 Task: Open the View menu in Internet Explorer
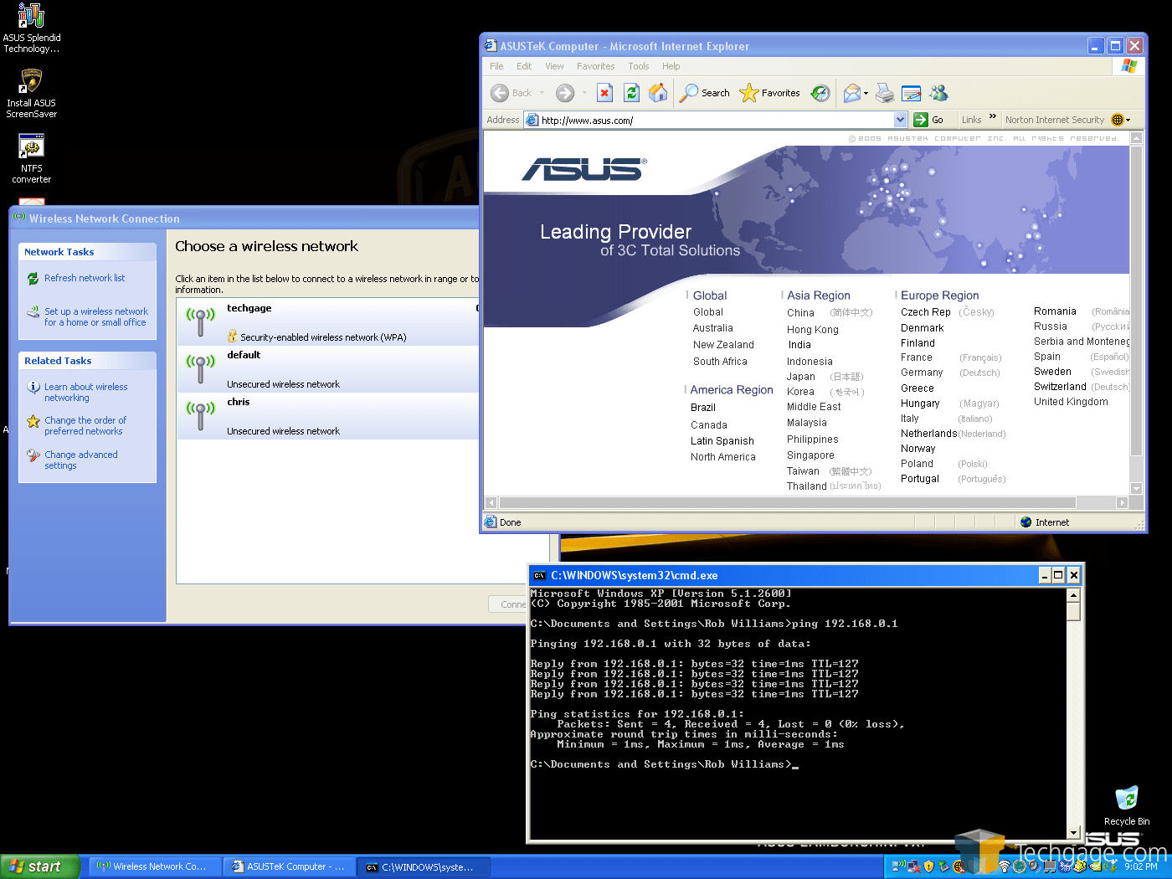click(x=554, y=66)
